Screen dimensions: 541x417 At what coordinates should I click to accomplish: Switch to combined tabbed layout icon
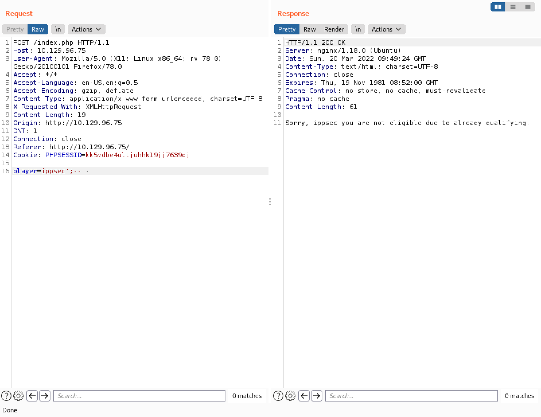[x=528, y=7]
